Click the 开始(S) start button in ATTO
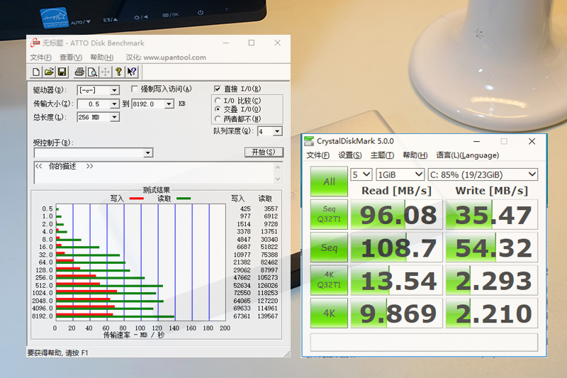Screen dimensions: 567x378 coord(264,152)
